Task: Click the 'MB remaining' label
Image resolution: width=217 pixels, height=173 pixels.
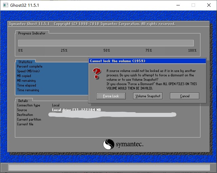Action: [26, 80]
